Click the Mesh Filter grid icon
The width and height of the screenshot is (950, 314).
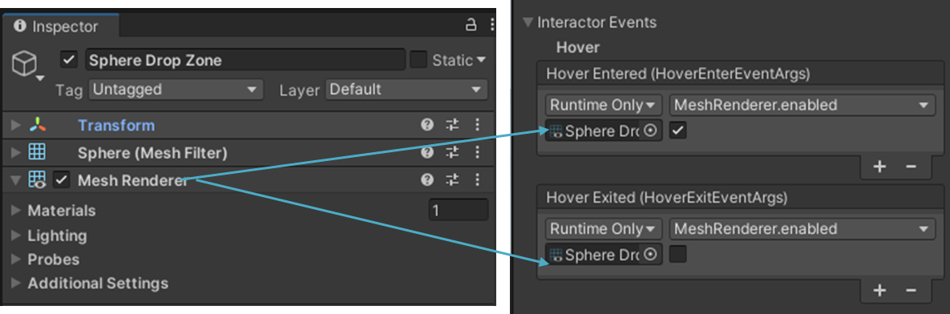tap(38, 152)
